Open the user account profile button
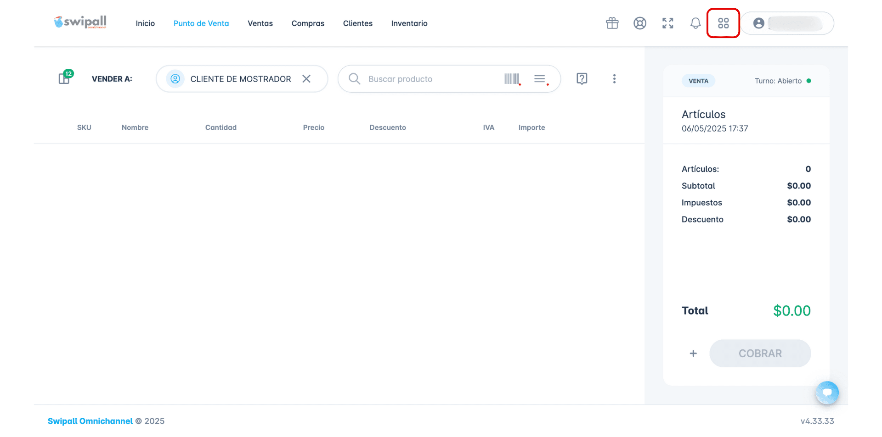 click(787, 23)
